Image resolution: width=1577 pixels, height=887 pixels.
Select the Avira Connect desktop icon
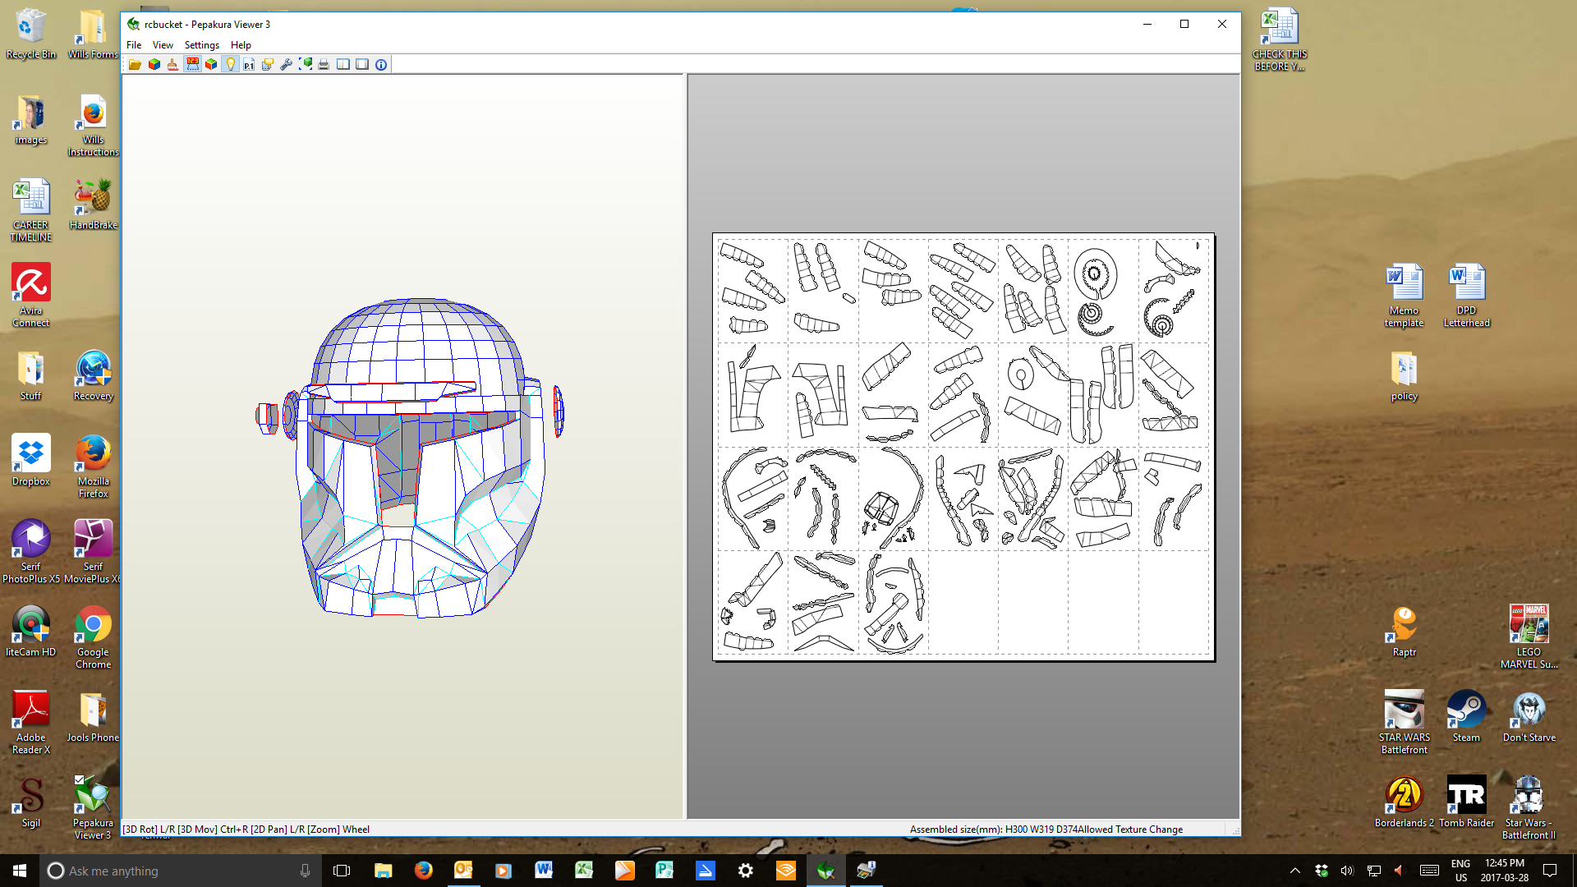coord(31,296)
